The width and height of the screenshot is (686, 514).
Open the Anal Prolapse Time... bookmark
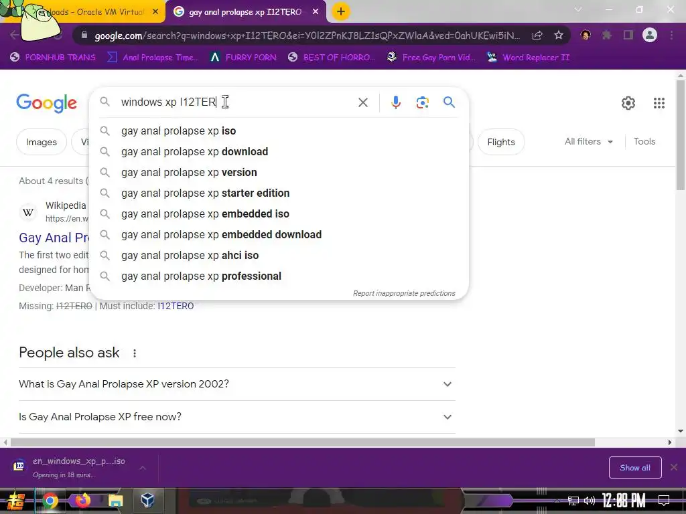(x=153, y=58)
